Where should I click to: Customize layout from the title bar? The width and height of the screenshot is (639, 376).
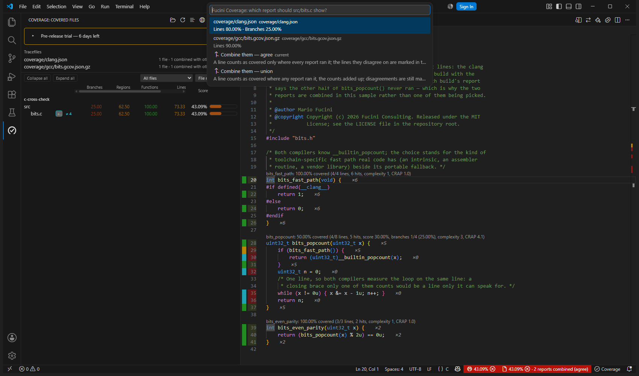coord(549,6)
